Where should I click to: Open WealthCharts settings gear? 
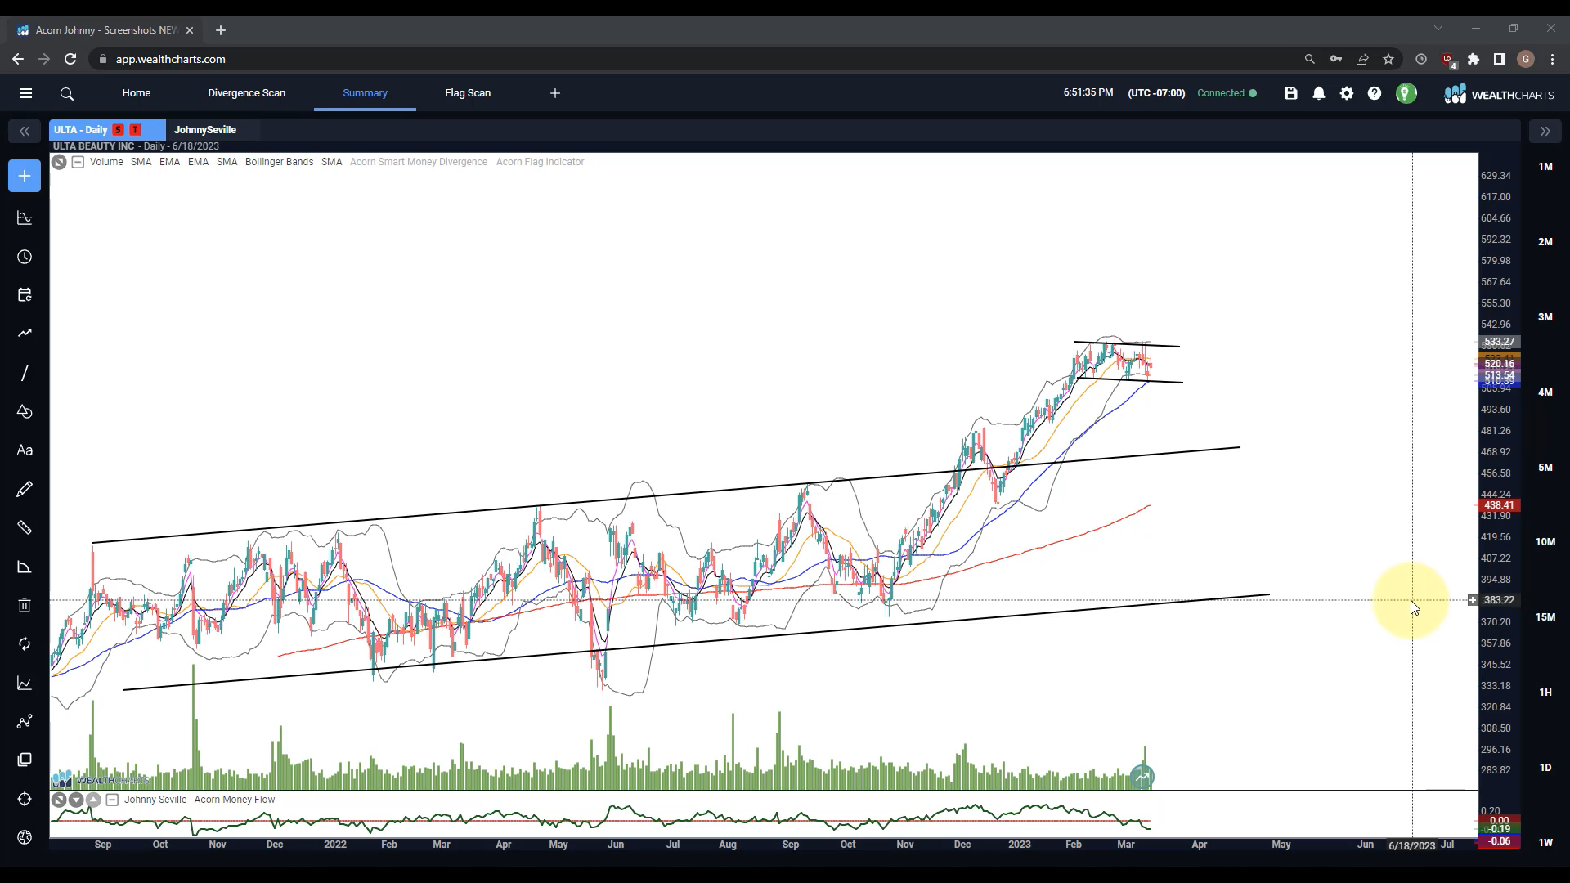(1347, 93)
